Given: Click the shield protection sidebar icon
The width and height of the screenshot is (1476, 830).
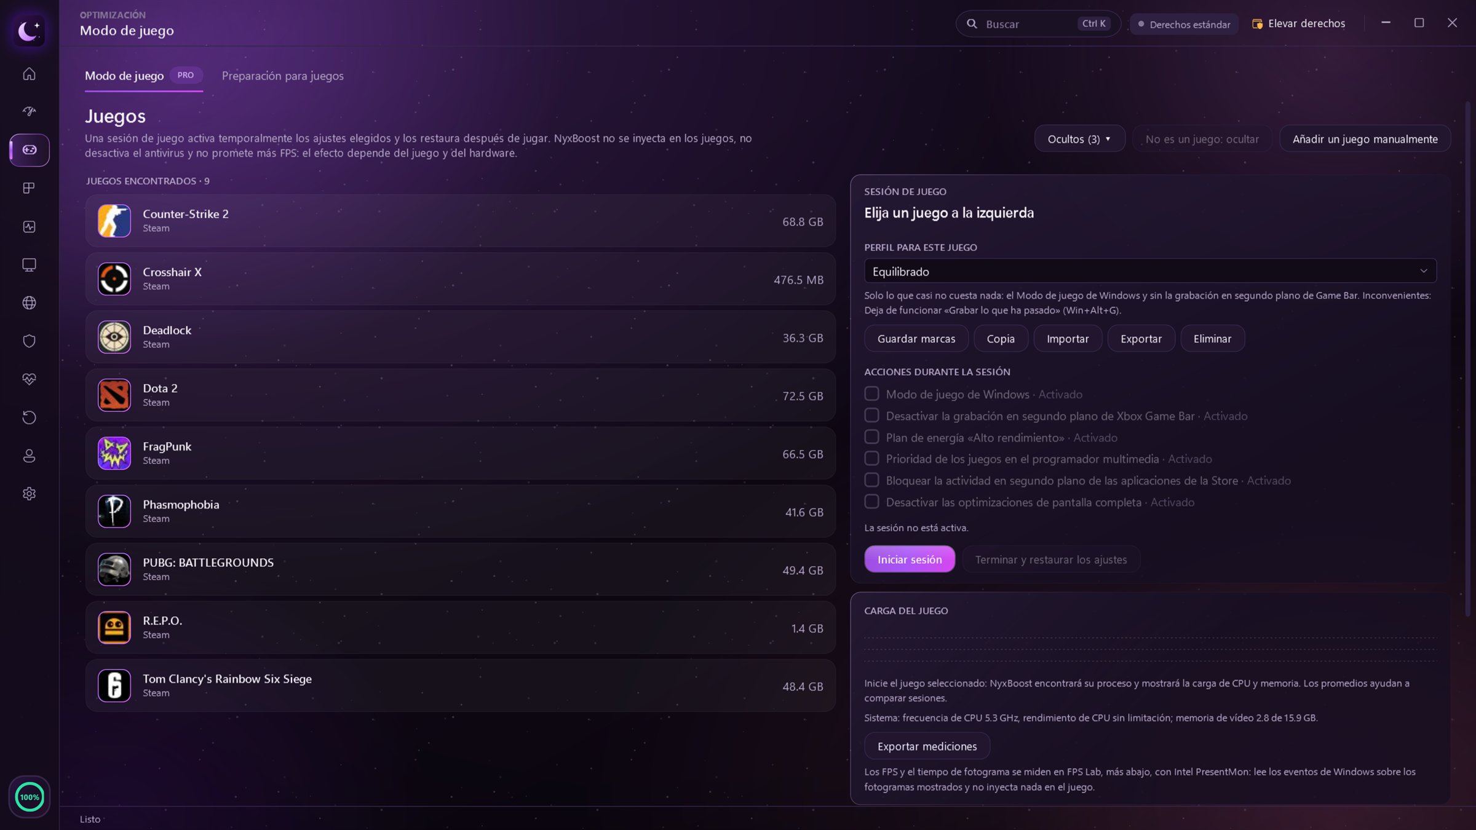Looking at the screenshot, I should coord(29,341).
